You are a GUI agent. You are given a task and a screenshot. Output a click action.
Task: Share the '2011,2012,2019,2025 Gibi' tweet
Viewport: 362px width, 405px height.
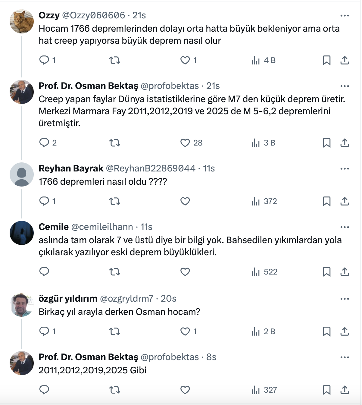(345, 390)
